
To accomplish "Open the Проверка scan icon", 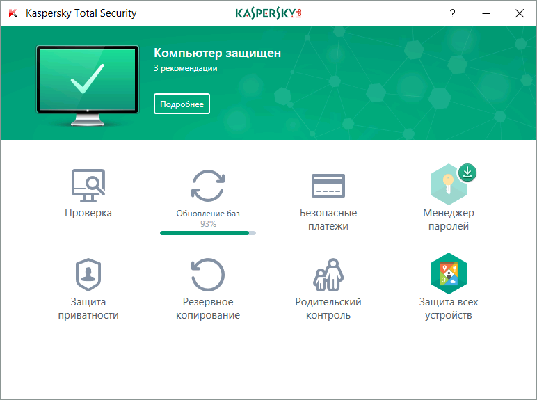I will [88, 185].
